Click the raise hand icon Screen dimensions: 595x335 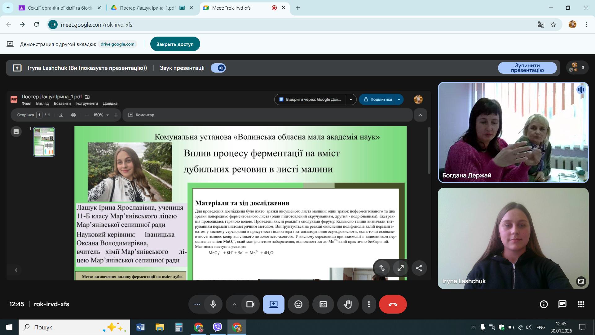348,304
